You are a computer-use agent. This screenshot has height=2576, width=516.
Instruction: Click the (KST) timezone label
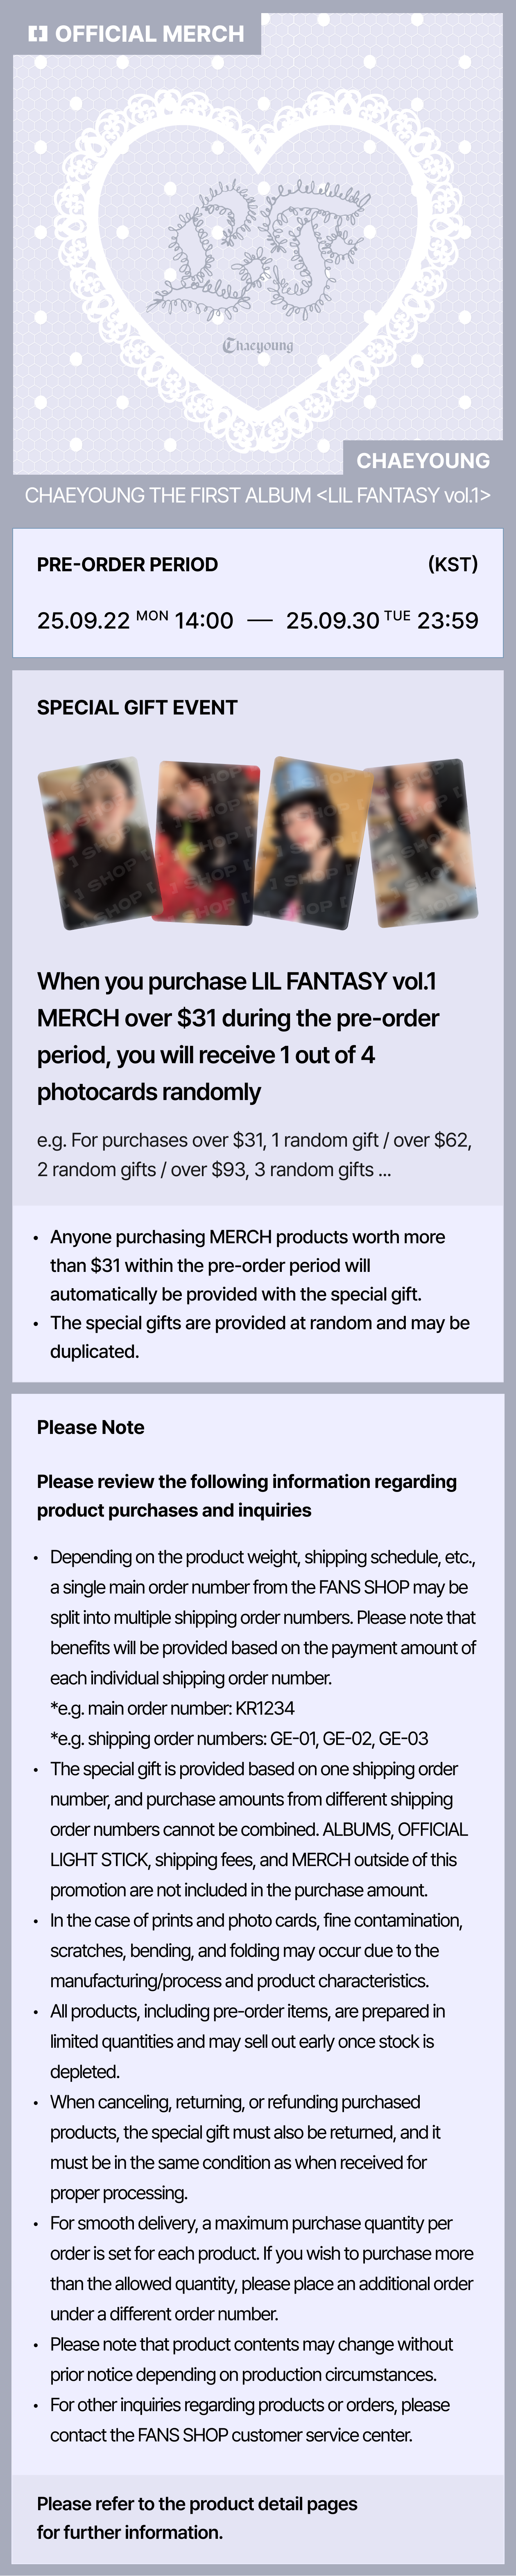click(x=452, y=564)
